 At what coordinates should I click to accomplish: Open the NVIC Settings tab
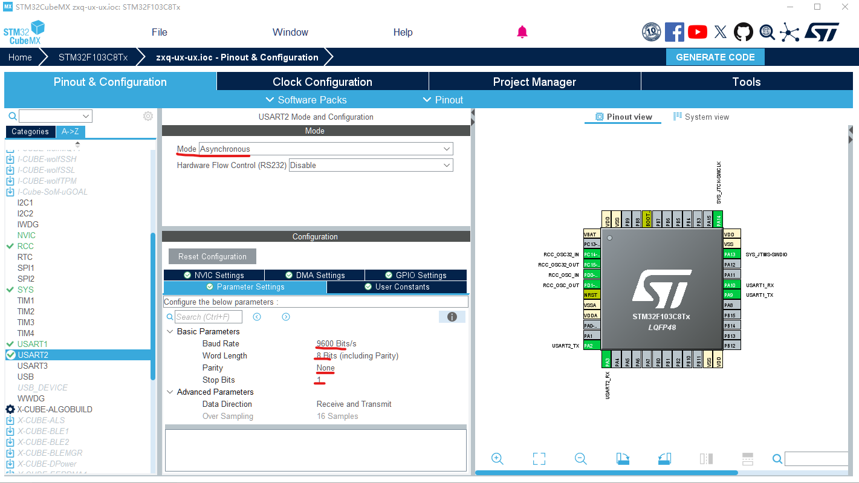tap(214, 275)
